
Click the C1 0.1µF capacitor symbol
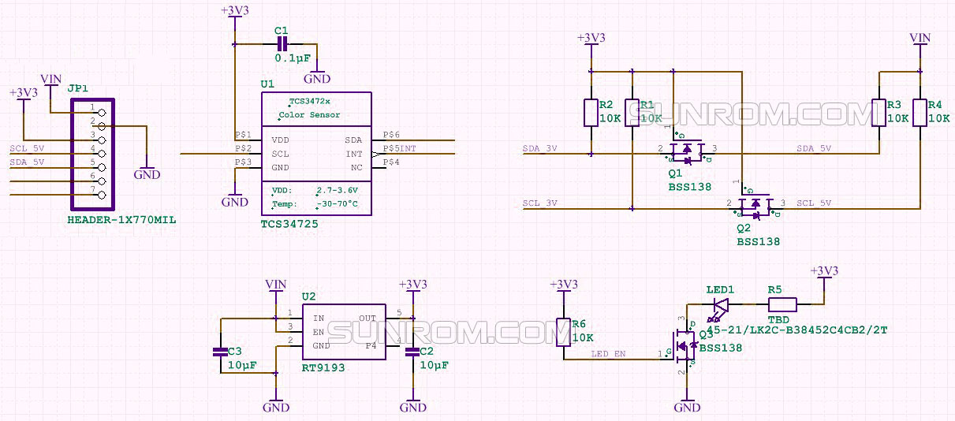[283, 44]
